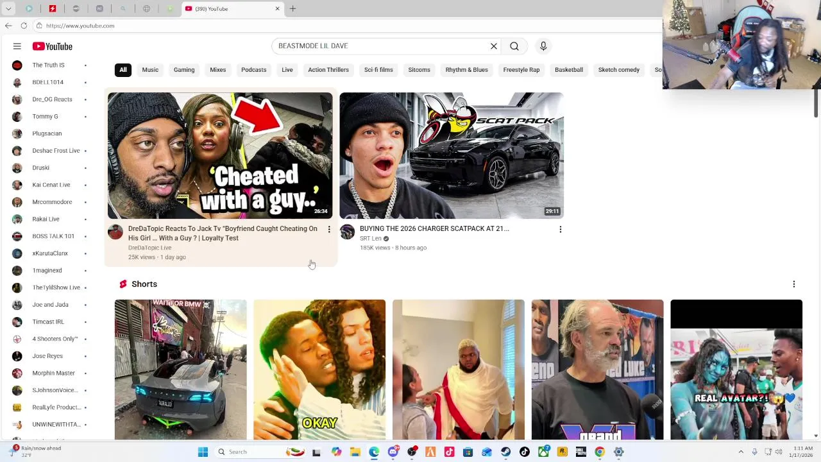Select the Action Thrillers chip

[328, 70]
